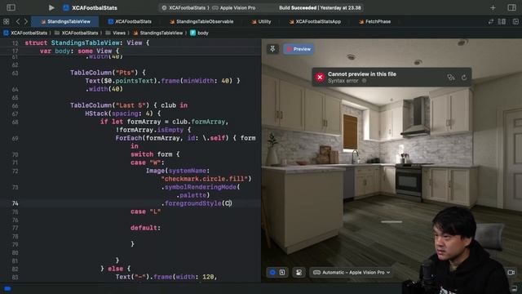Pin the preview with pin icon
Viewport: 522px width, 294px height.
(x=272, y=49)
